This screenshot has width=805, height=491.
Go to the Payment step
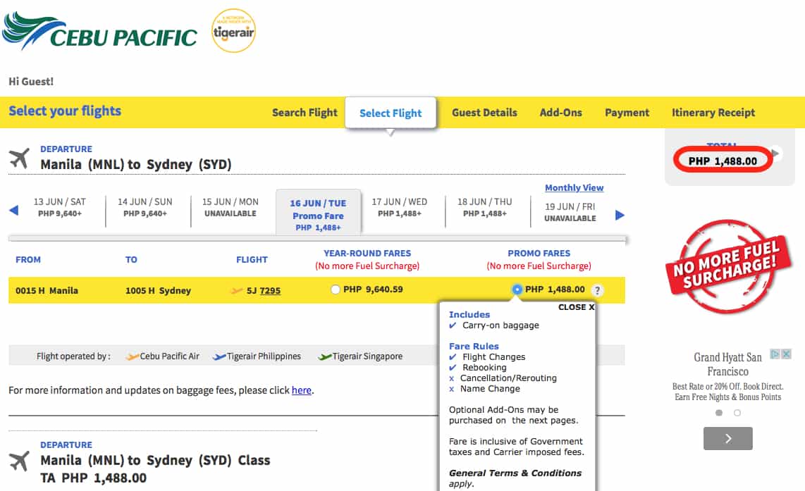(x=627, y=113)
